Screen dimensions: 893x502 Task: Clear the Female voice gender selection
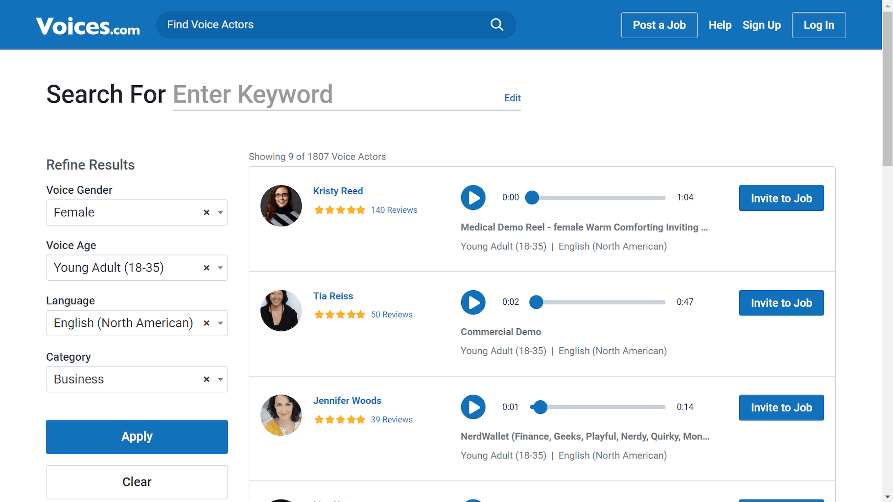[207, 212]
